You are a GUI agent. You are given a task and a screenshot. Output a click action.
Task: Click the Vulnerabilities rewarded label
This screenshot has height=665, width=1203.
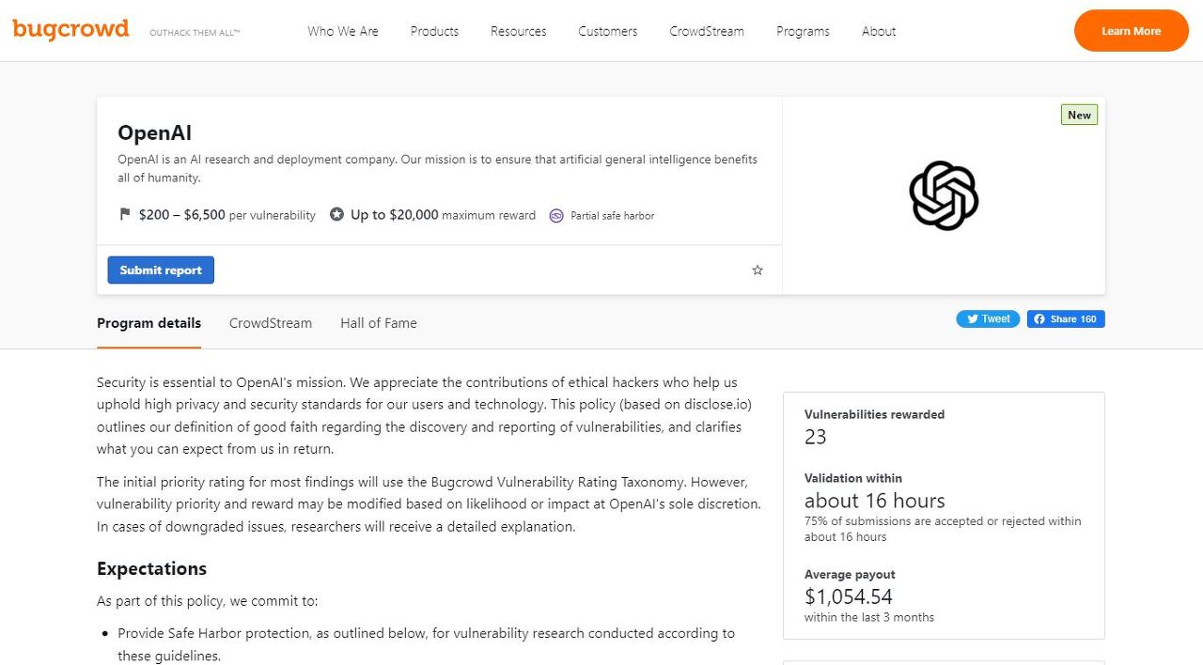875,414
